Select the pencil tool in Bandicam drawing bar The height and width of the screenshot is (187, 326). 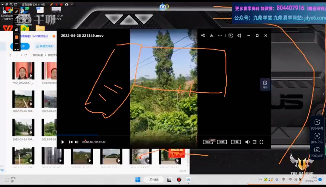(17, 11)
